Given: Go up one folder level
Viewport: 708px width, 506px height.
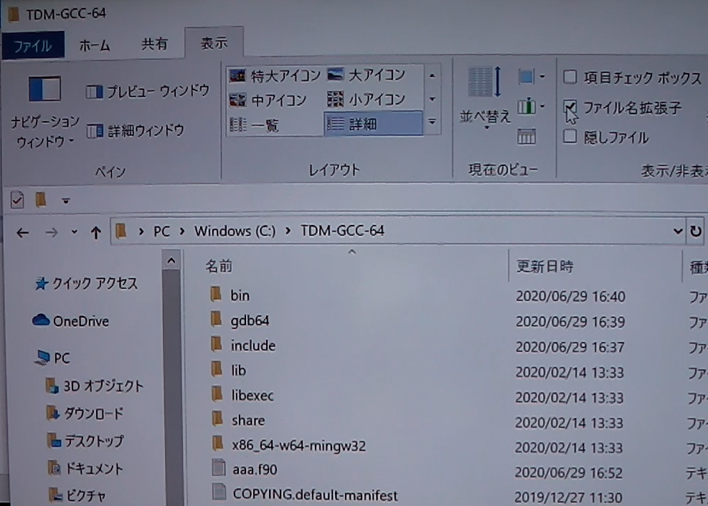Looking at the screenshot, I should (95, 233).
